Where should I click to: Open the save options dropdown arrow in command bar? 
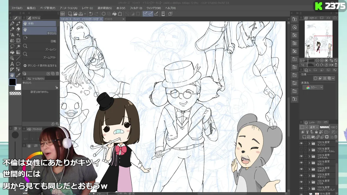85,14
